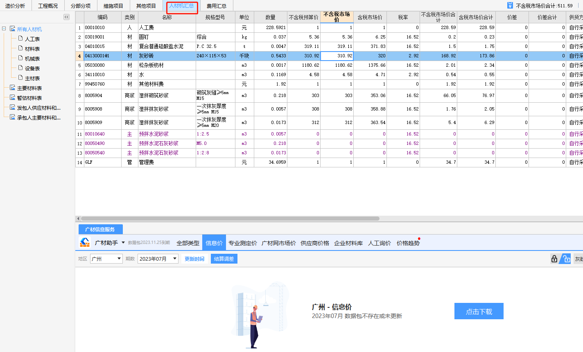The image size is (583, 352).
Task: Switch to the 分部分项 tab
Action: point(81,6)
